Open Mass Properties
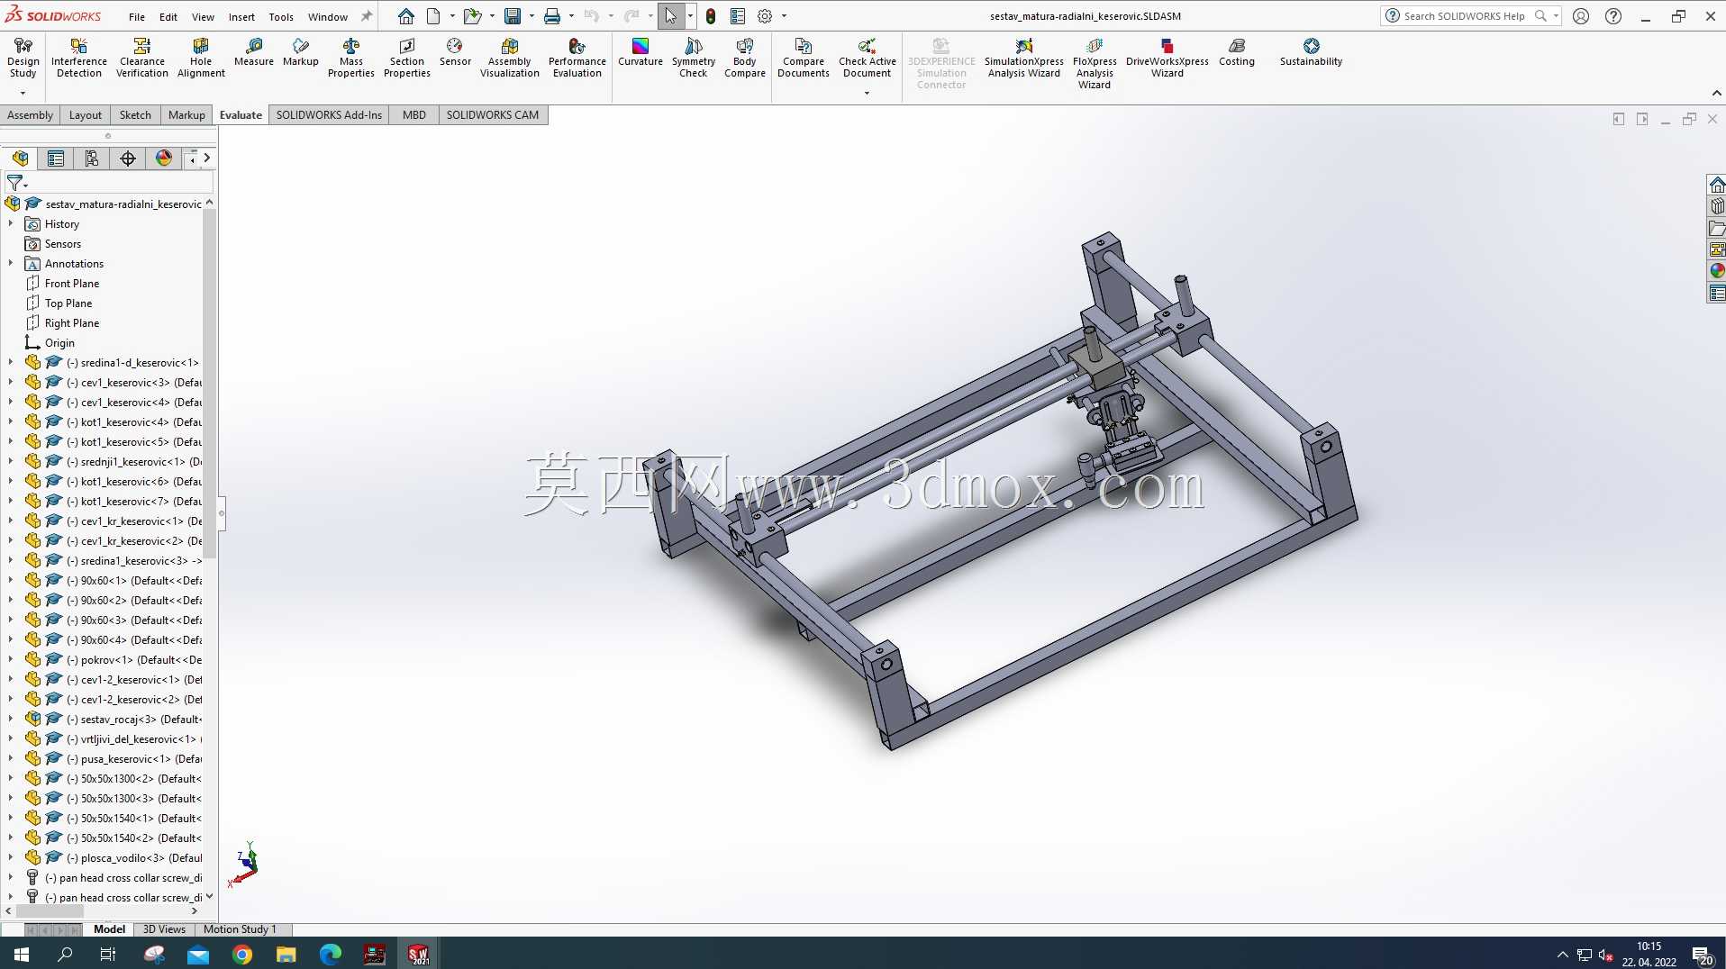Viewport: 1726px width, 969px height. [351, 58]
